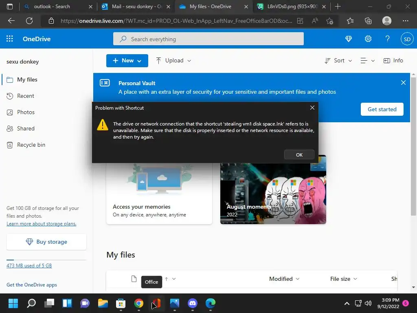Close the Personal Vault banner
This screenshot has height=313, width=417.
(403, 82)
